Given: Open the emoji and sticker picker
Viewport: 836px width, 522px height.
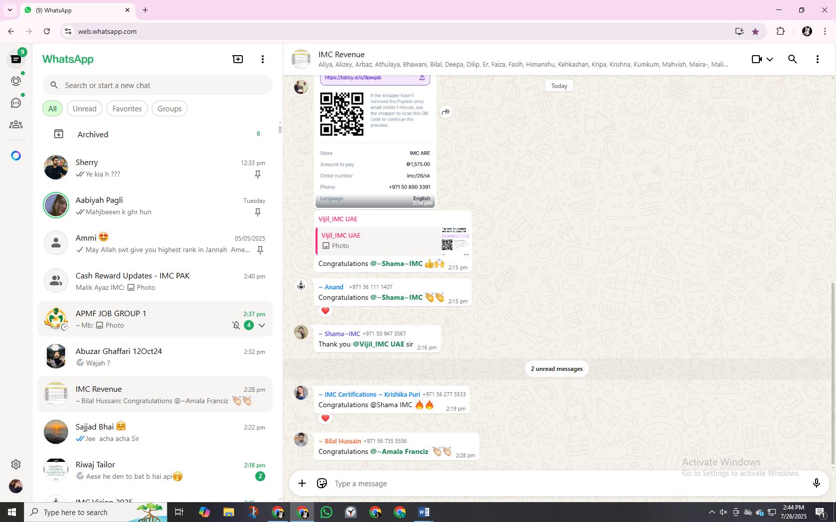Looking at the screenshot, I should pyautogui.click(x=322, y=483).
